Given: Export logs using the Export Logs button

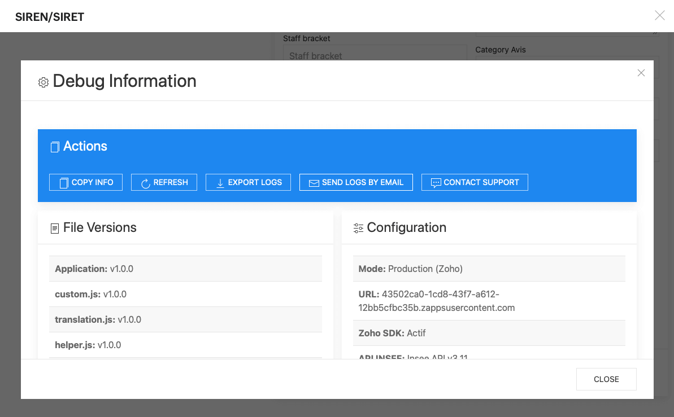Looking at the screenshot, I should click(x=248, y=182).
